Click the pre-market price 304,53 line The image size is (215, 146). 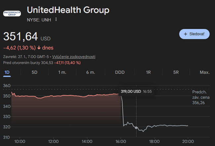(42, 63)
